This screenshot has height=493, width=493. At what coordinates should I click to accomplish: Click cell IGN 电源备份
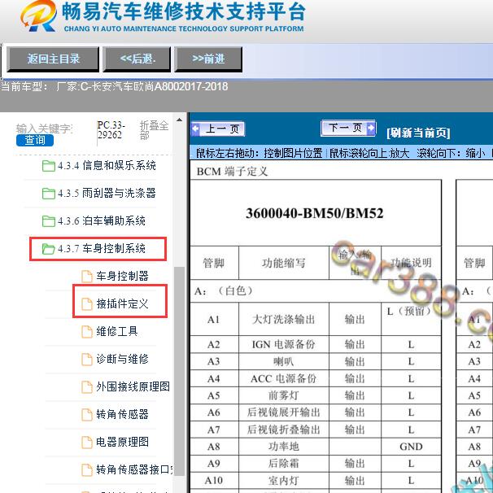click(x=284, y=345)
